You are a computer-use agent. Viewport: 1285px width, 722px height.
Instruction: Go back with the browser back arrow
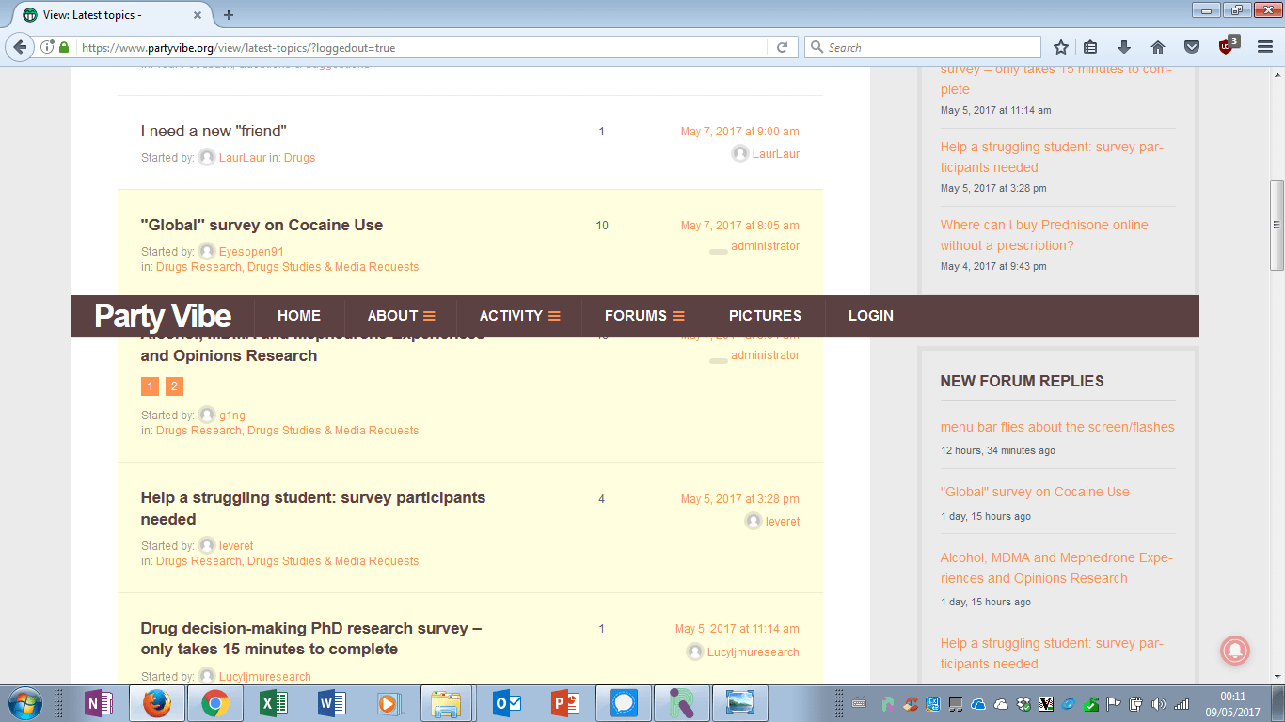(x=21, y=47)
